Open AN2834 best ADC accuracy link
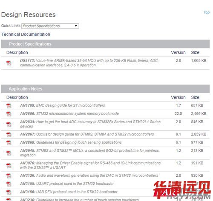 (90, 124)
